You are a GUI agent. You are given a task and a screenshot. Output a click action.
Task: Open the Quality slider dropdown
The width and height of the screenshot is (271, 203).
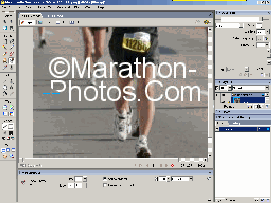coord(268,32)
